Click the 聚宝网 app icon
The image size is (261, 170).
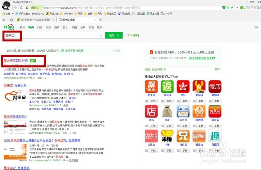point(199,87)
